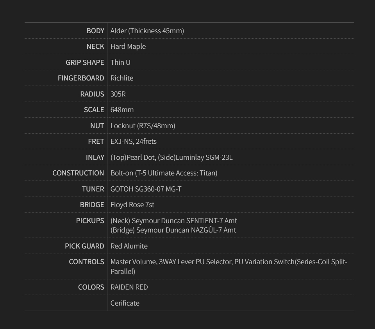Select the Locknut (R7S/48mm) text
375x329 pixels.
[143, 126]
